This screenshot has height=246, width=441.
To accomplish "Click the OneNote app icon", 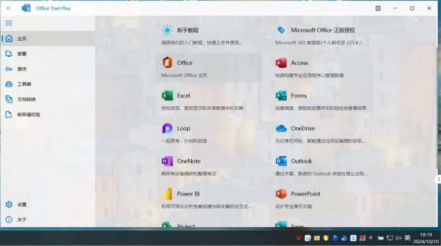I will (167, 161).
